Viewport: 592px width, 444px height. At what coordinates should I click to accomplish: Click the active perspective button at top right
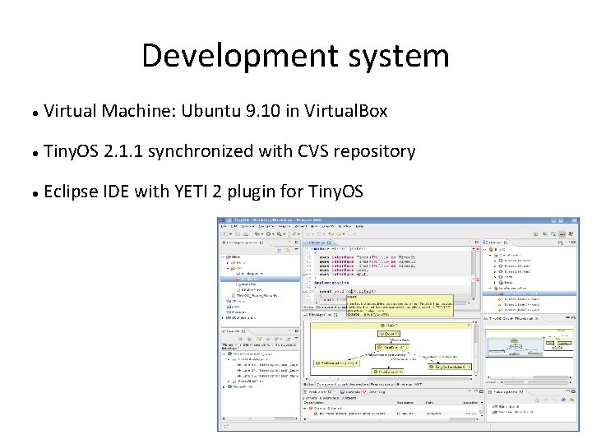(x=562, y=234)
